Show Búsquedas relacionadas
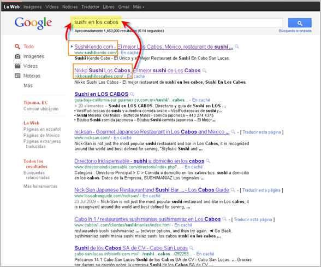This screenshot has height=267, width=321. [x=37, y=175]
